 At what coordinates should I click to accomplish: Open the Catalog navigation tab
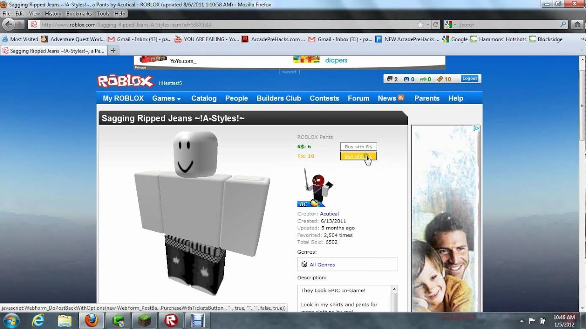[204, 98]
